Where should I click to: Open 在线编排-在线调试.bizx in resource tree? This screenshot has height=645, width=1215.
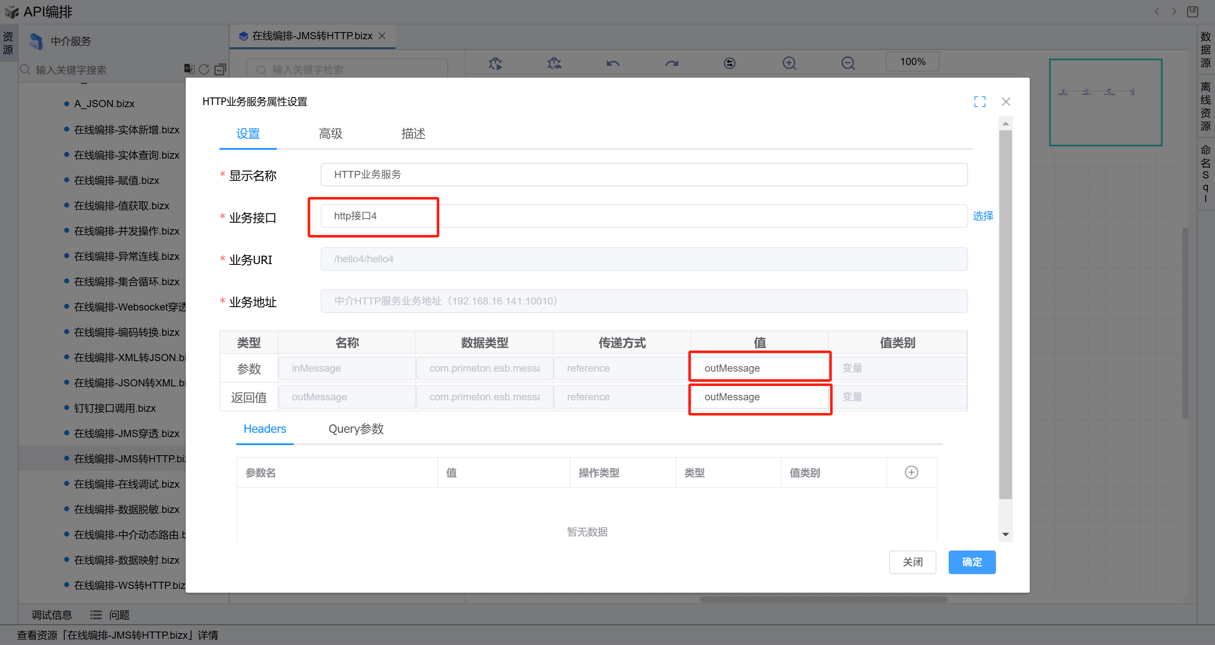tap(127, 484)
